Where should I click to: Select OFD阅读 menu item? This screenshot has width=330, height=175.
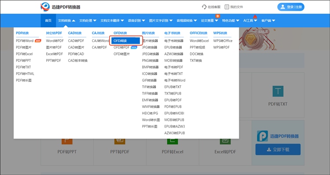(126, 41)
